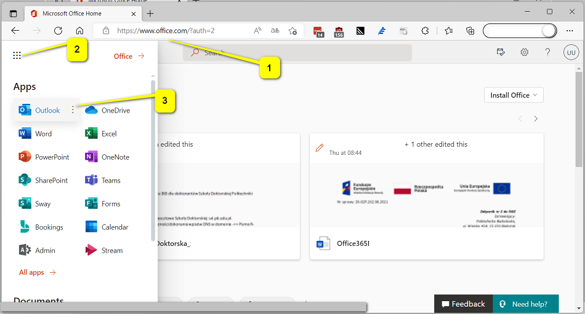Viewport: 585px width, 314px height.
Task: Click the translate page icon
Action: [275, 31]
